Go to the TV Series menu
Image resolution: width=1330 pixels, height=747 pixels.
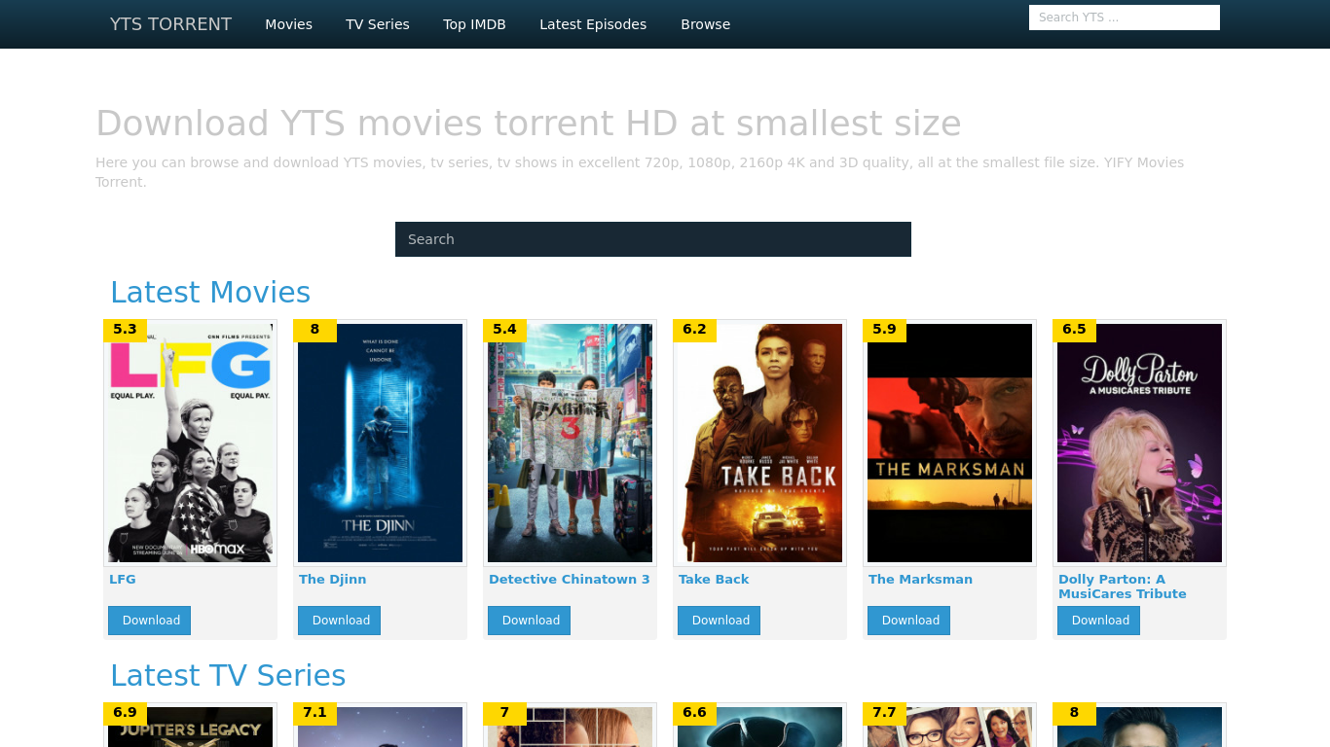[378, 24]
